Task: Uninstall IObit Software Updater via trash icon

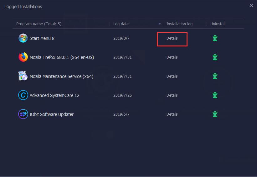Action: point(215,114)
